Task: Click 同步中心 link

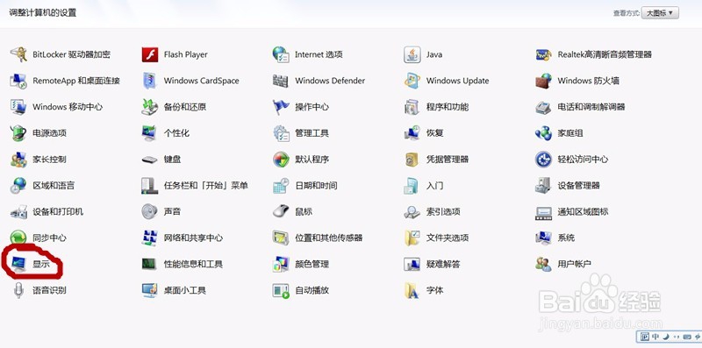Action: click(x=49, y=238)
